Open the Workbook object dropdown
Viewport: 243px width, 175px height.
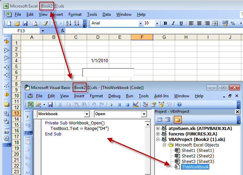point(86,114)
